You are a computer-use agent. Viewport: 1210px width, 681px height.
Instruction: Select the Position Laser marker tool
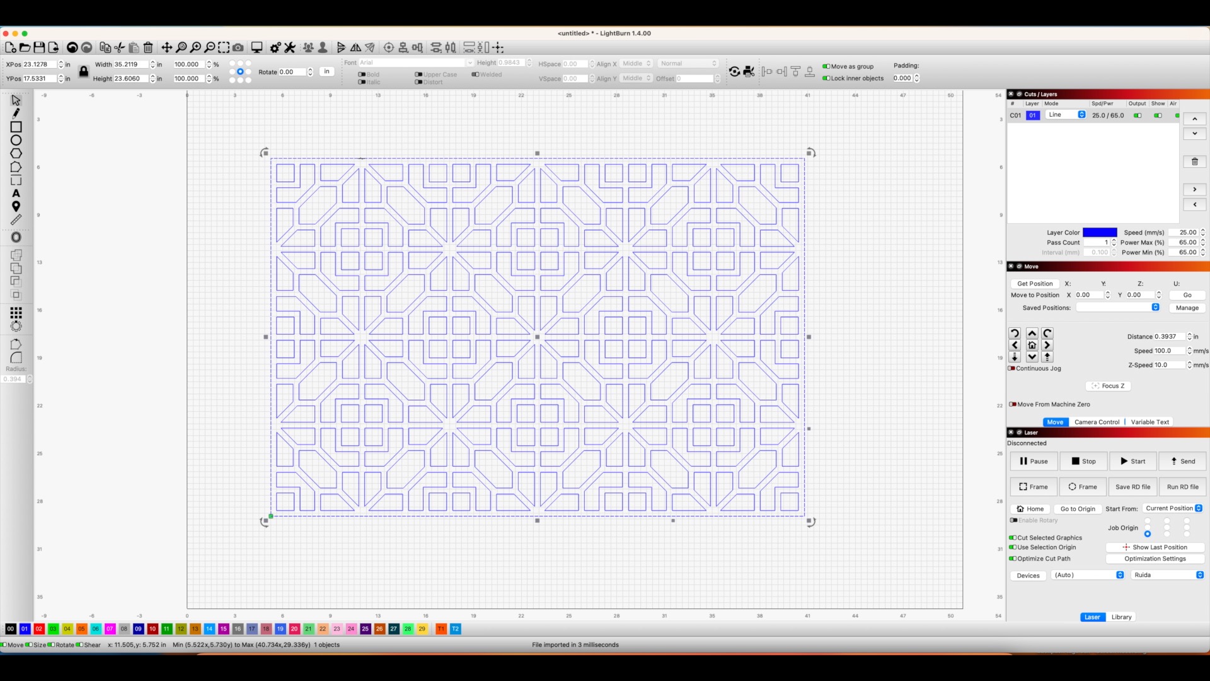(x=16, y=206)
